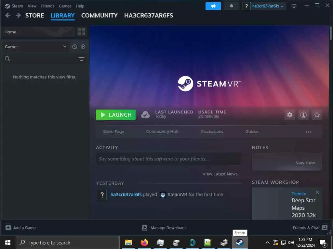Viewport: 333px width, 249px height.
Task: Click the Big Picture mode monitor icon
Action: pyautogui.click(x=294, y=6)
